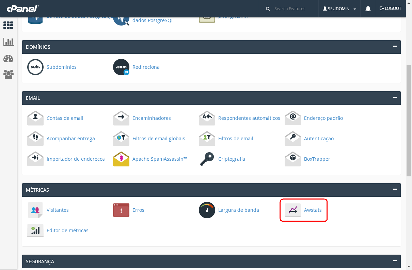The height and width of the screenshot is (270, 412).
Task: Open the Largura de banda link
Action: click(x=239, y=210)
